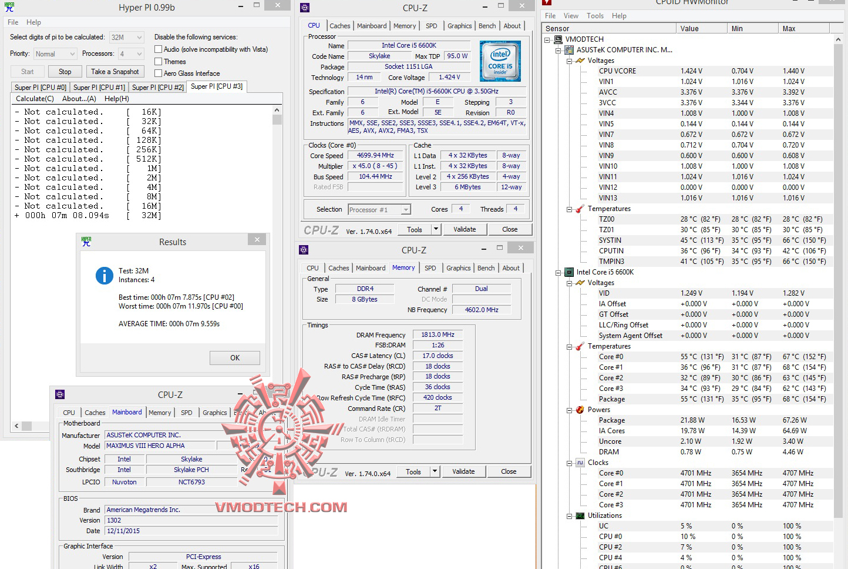Open the Processor #1 selection dropdown
This screenshot has width=848, height=569.
tap(379, 209)
